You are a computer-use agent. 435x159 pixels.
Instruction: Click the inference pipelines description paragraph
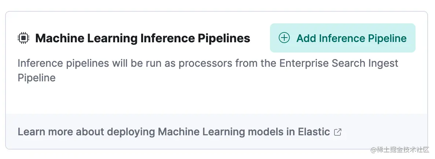(208, 70)
